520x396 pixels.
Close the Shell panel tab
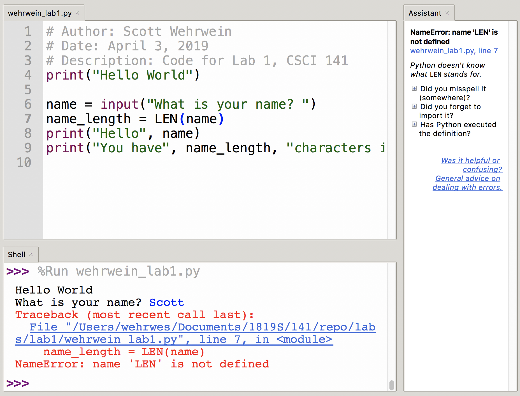point(31,254)
